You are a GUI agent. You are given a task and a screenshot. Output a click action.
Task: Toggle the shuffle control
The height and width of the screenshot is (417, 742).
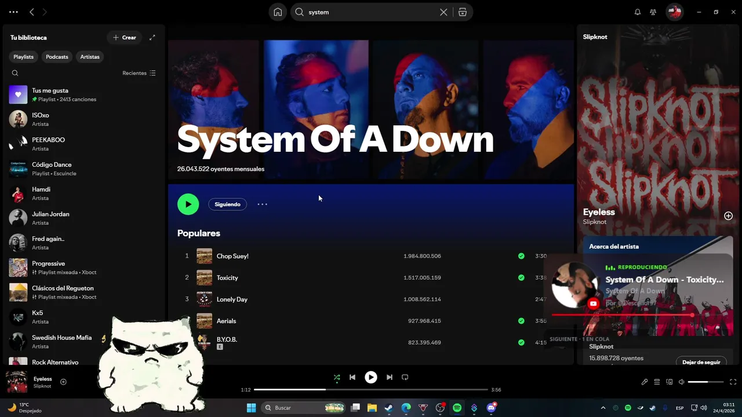tap(337, 377)
